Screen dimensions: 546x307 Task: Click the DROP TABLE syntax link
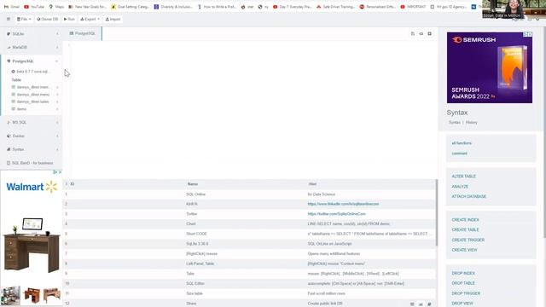463,283
